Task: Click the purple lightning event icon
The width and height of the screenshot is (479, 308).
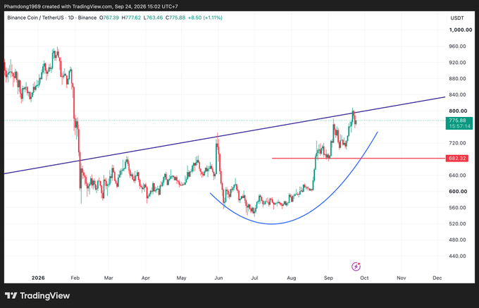Action: [356, 266]
